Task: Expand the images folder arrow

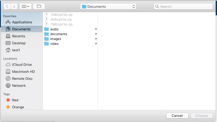Action: (96, 39)
